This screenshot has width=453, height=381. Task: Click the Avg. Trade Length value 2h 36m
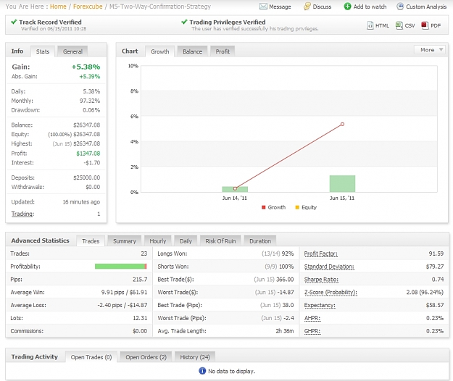285,331
